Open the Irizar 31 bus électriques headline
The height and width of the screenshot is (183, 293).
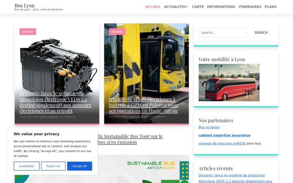[144, 105]
